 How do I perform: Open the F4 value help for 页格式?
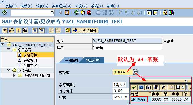[x=135, y=72]
